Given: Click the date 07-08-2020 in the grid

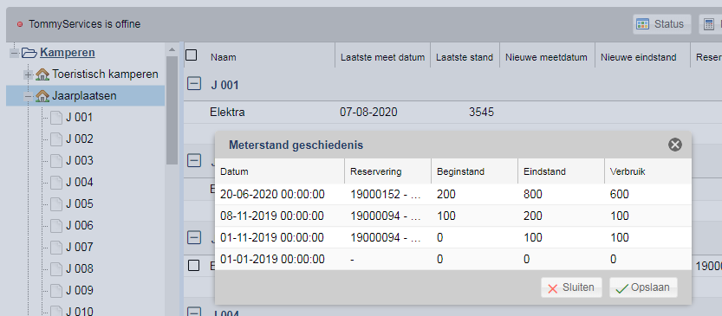Looking at the screenshot, I should tap(368, 113).
